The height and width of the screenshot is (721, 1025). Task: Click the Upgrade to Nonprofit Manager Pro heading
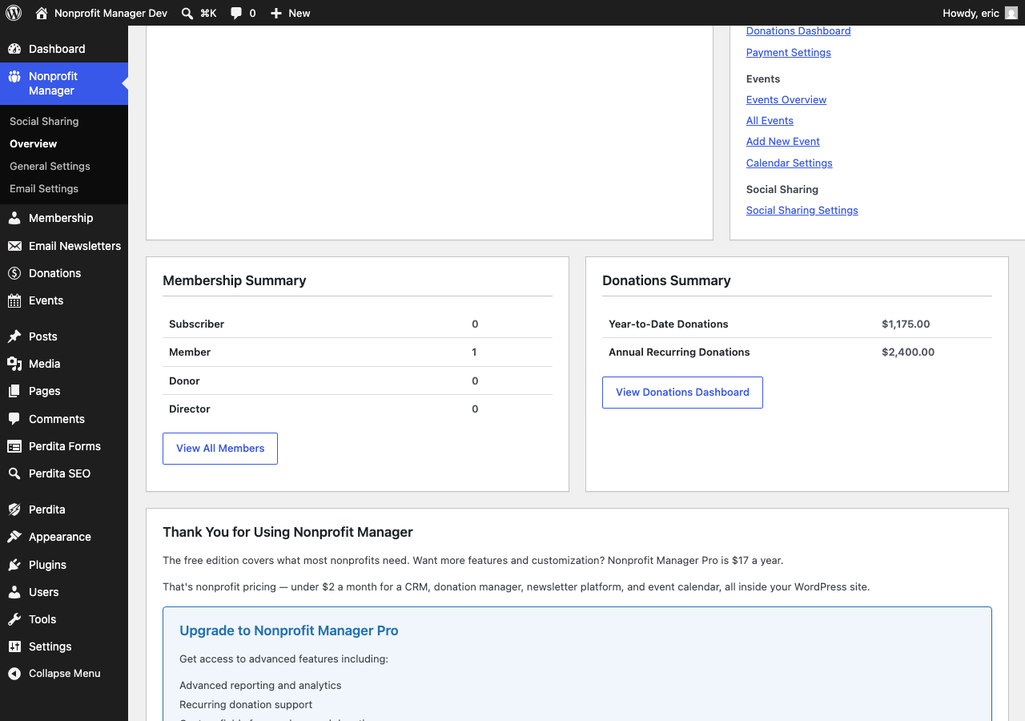pyautogui.click(x=289, y=630)
